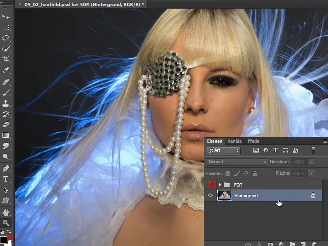This screenshot has height=246, width=328.
Task: Open the Fläche fill dropdown arrow
Action: point(311,173)
